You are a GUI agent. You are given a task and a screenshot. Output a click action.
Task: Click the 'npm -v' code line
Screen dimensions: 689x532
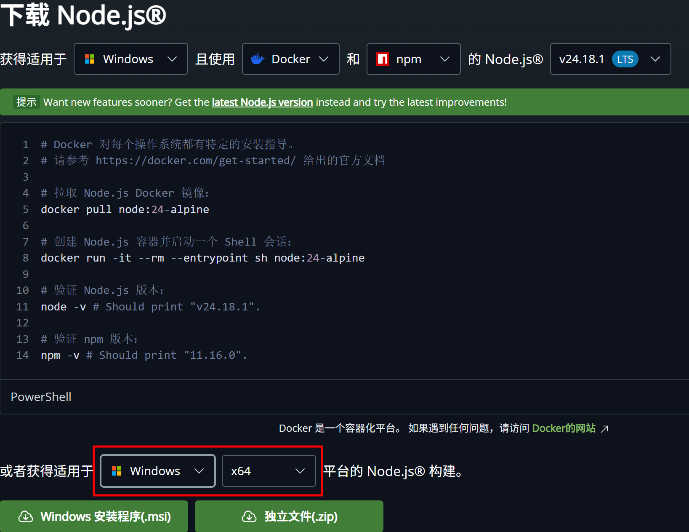pos(144,355)
